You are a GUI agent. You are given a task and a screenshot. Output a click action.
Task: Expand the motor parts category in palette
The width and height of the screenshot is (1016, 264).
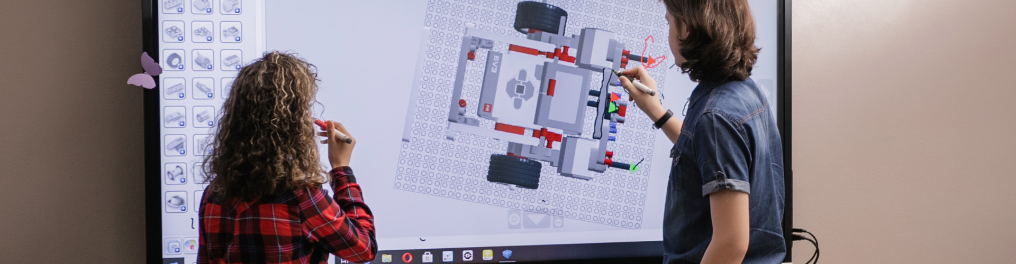pyautogui.click(x=203, y=60)
